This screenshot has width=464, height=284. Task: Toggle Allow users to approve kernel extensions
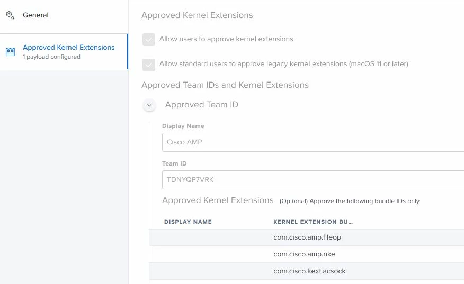[x=149, y=40]
